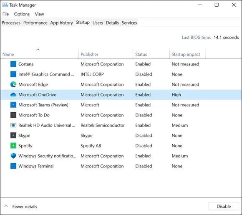The width and height of the screenshot is (242, 215).
Task: Select the Windows Security notification row name
Action: 47,156
